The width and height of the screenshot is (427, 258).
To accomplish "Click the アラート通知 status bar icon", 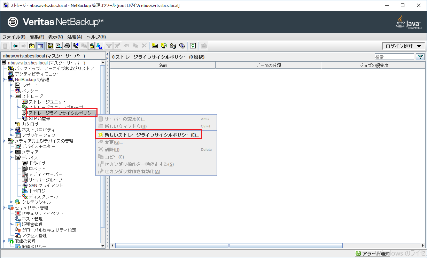I will pyautogui.click(x=358, y=253).
